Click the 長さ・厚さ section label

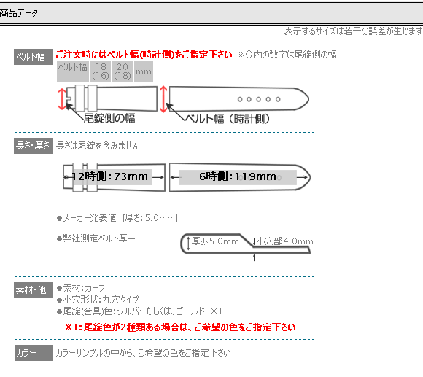click(x=33, y=146)
